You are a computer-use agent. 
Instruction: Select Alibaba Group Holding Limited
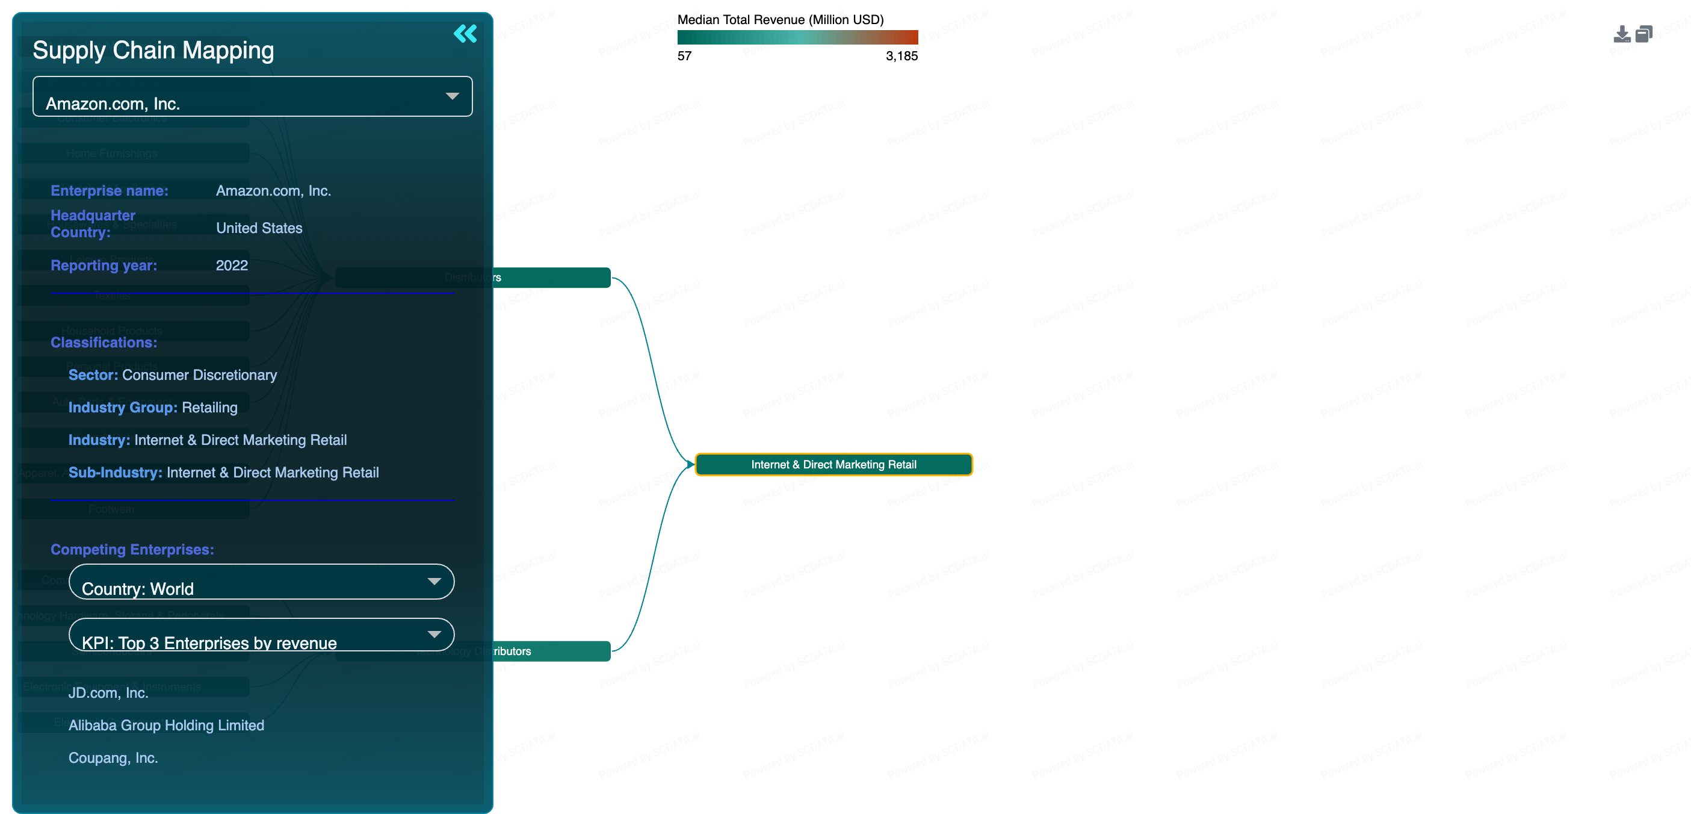[166, 725]
